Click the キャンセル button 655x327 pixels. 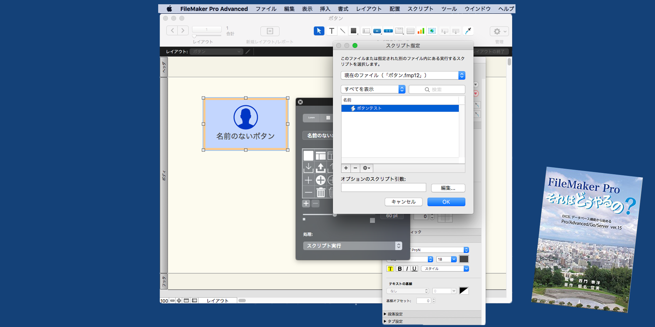[403, 202]
